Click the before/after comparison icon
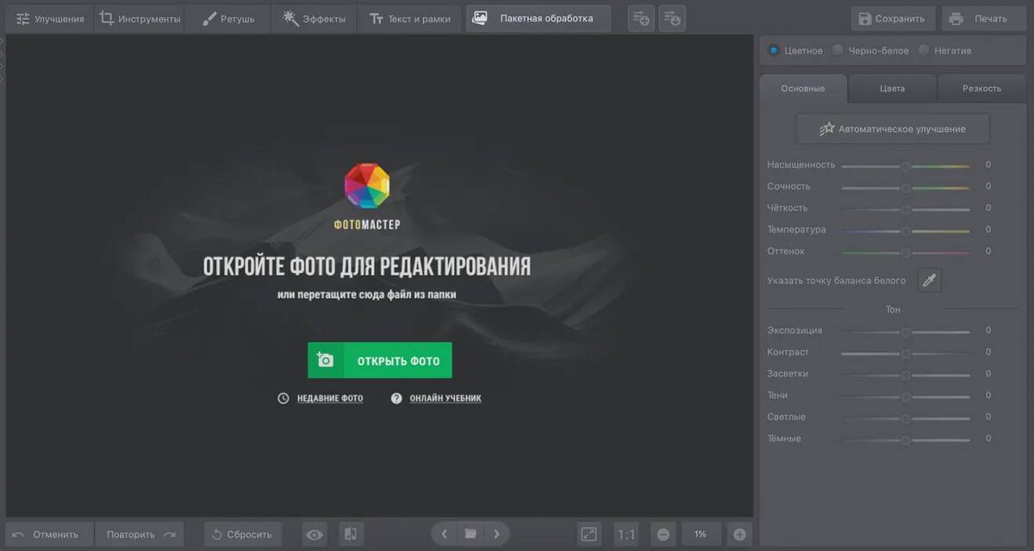Image resolution: width=1034 pixels, height=551 pixels. [x=350, y=534]
